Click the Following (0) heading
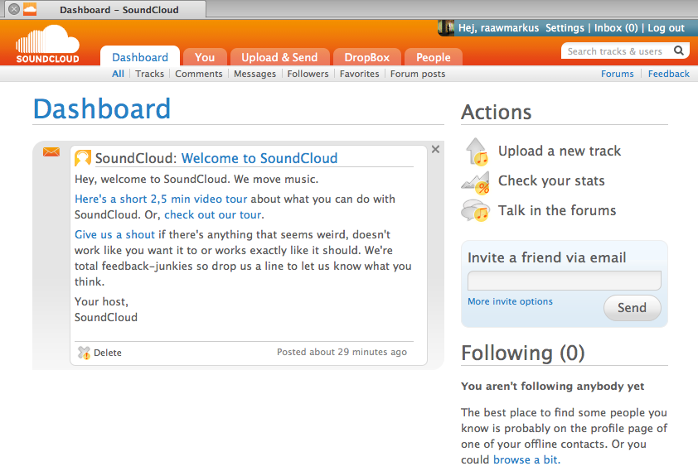The width and height of the screenshot is (698, 471). point(522,353)
